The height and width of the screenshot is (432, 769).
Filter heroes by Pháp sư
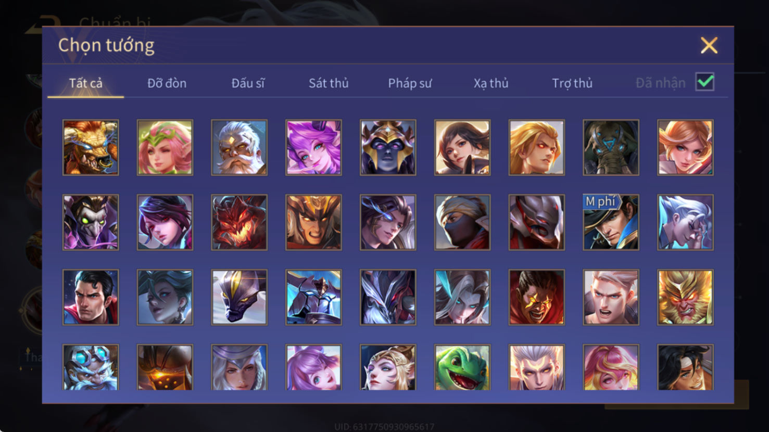click(410, 83)
